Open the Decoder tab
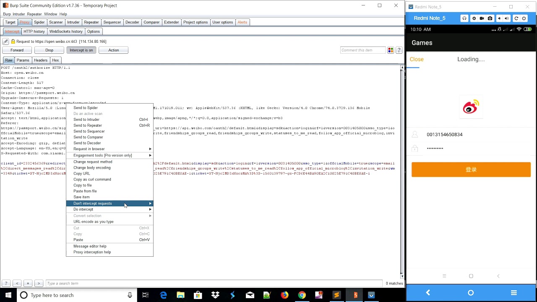Screen dimensions: 537x302 tap(132, 22)
